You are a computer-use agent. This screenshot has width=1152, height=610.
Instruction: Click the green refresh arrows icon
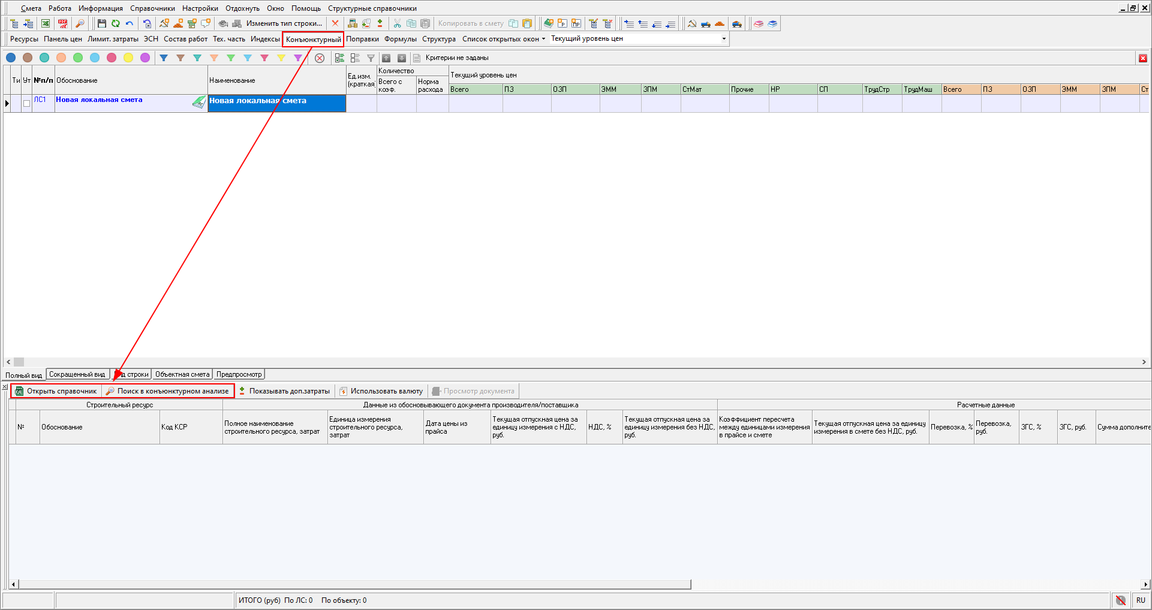(x=115, y=23)
